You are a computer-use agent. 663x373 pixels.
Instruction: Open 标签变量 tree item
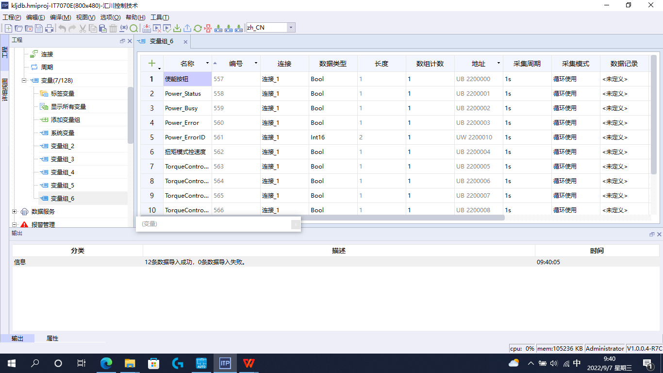pyautogui.click(x=63, y=94)
